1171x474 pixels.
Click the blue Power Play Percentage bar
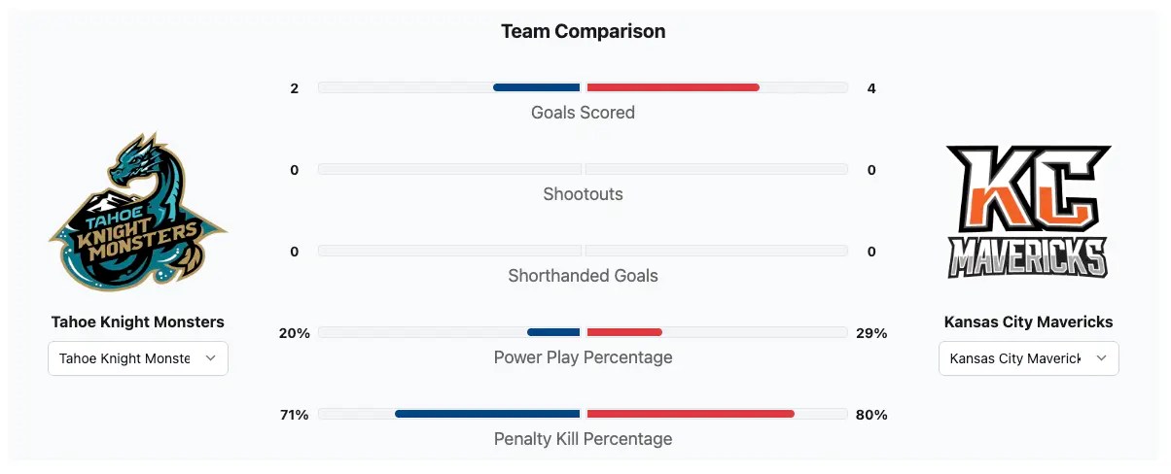tap(553, 332)
